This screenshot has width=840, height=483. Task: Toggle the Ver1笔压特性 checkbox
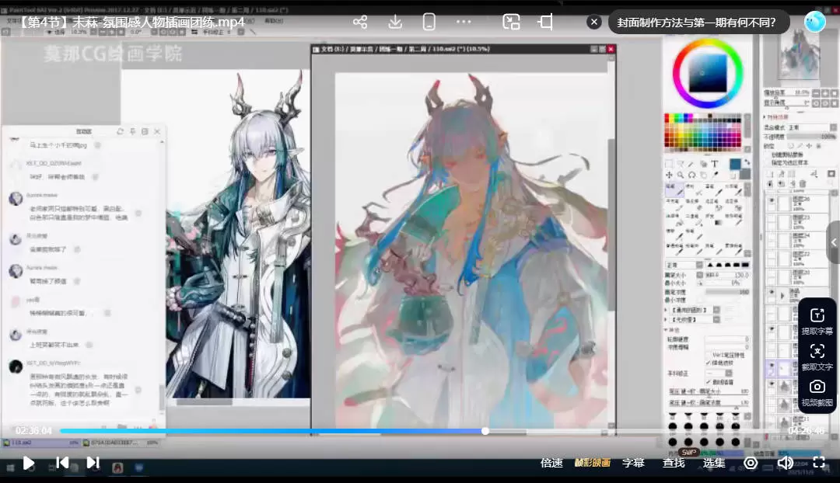tap(709, 355)
